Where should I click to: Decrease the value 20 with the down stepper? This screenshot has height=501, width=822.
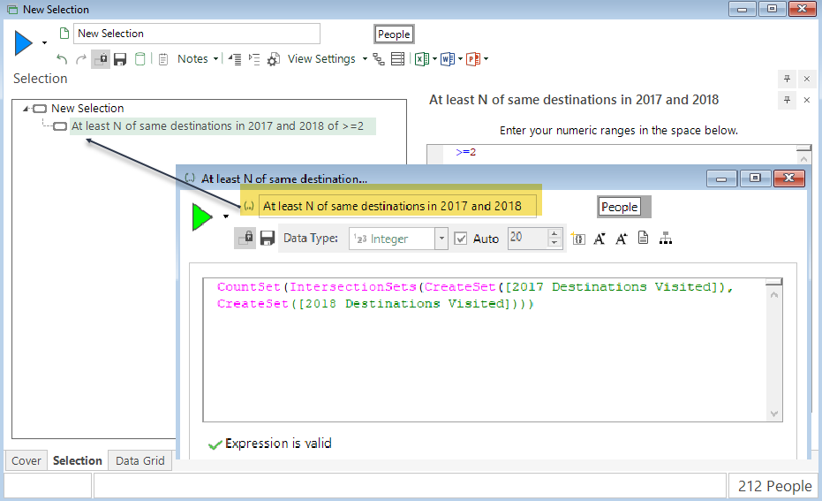tap(554, 243)
